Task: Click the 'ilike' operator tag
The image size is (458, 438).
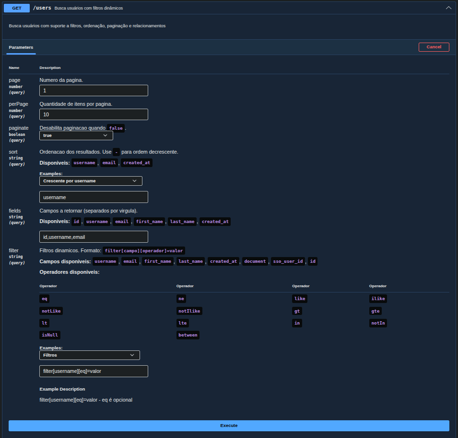Action: [378, 299]
